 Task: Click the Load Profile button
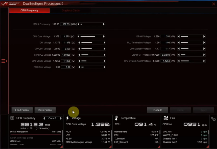click(22, 110)
